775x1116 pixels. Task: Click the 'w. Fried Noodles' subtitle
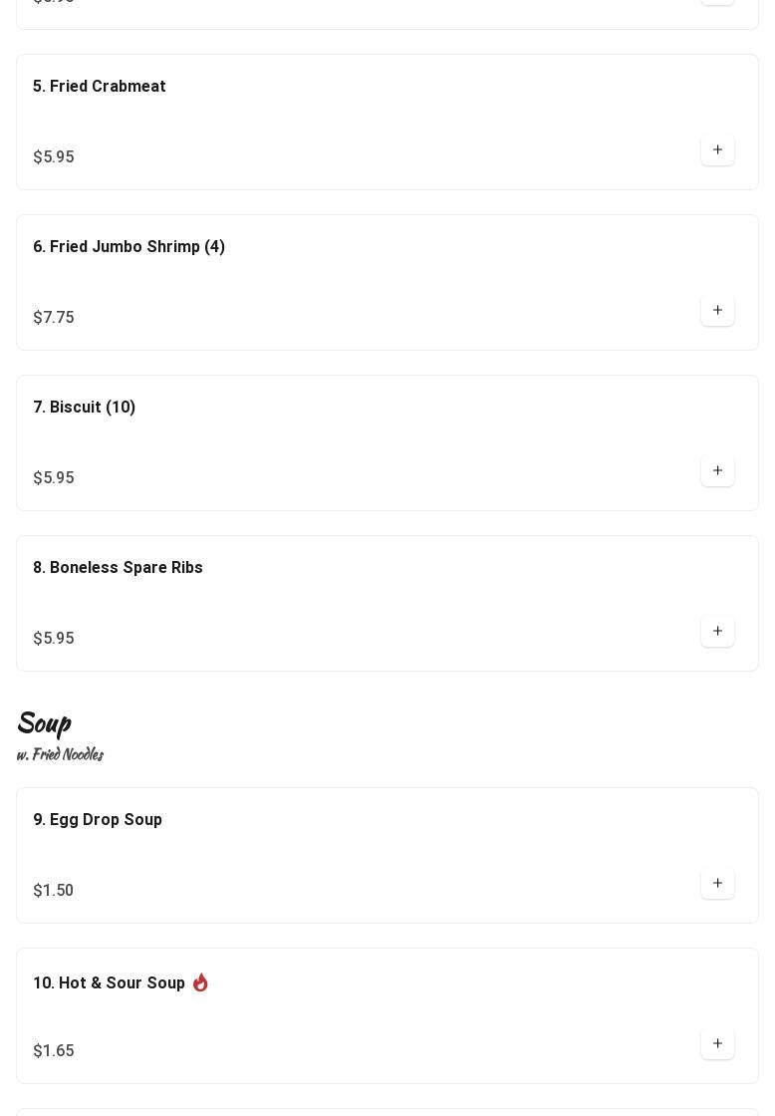60,754
